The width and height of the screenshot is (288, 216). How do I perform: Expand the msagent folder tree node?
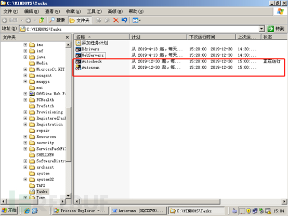click(x=25, y=75)
